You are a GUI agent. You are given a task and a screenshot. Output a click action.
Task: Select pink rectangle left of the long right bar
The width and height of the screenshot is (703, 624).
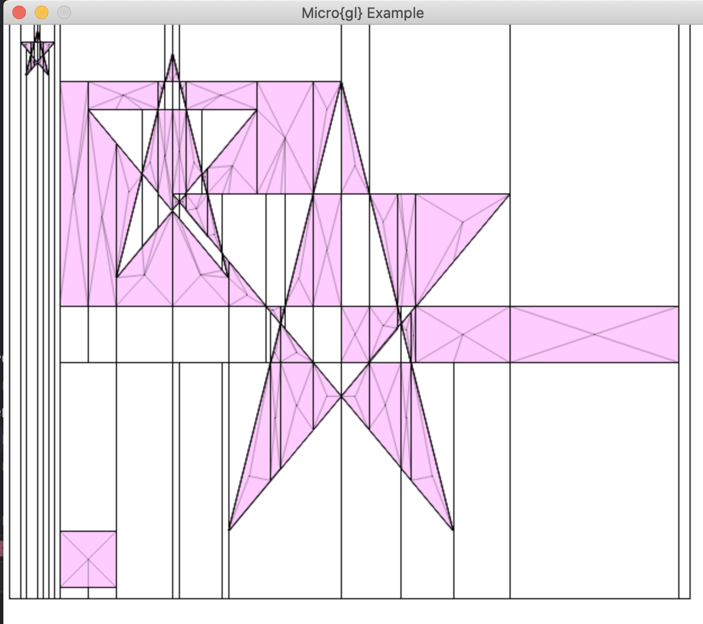coord(462,334)
